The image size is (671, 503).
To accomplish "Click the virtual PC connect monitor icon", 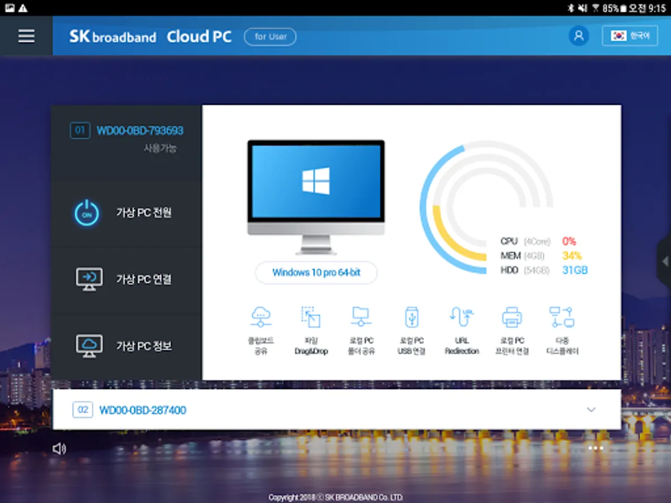I will tap(89, 279).
